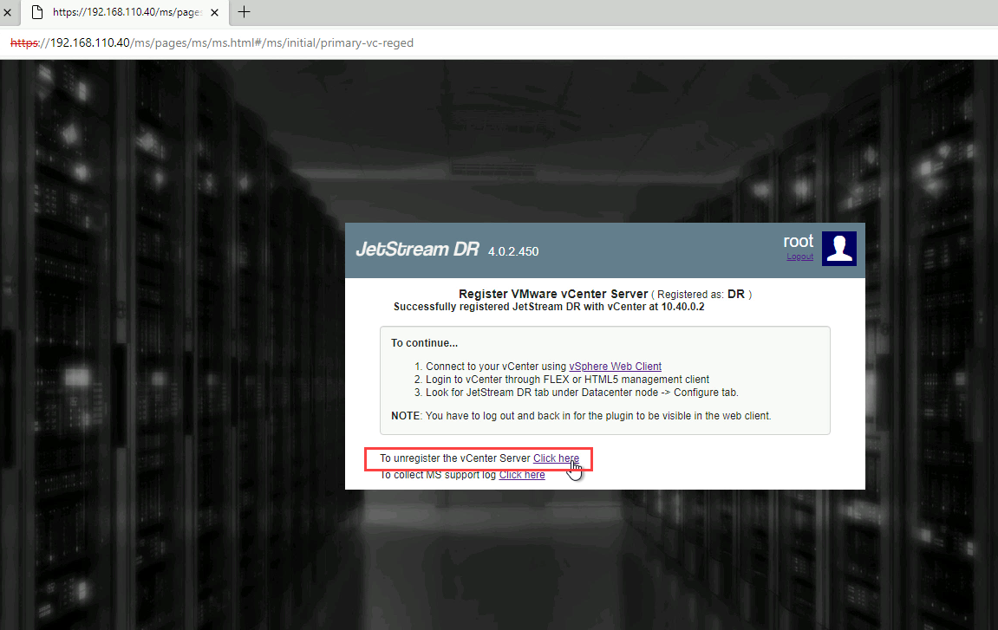Close the partially visible leftmost tab
998x630 pixels.
(7, 12)
